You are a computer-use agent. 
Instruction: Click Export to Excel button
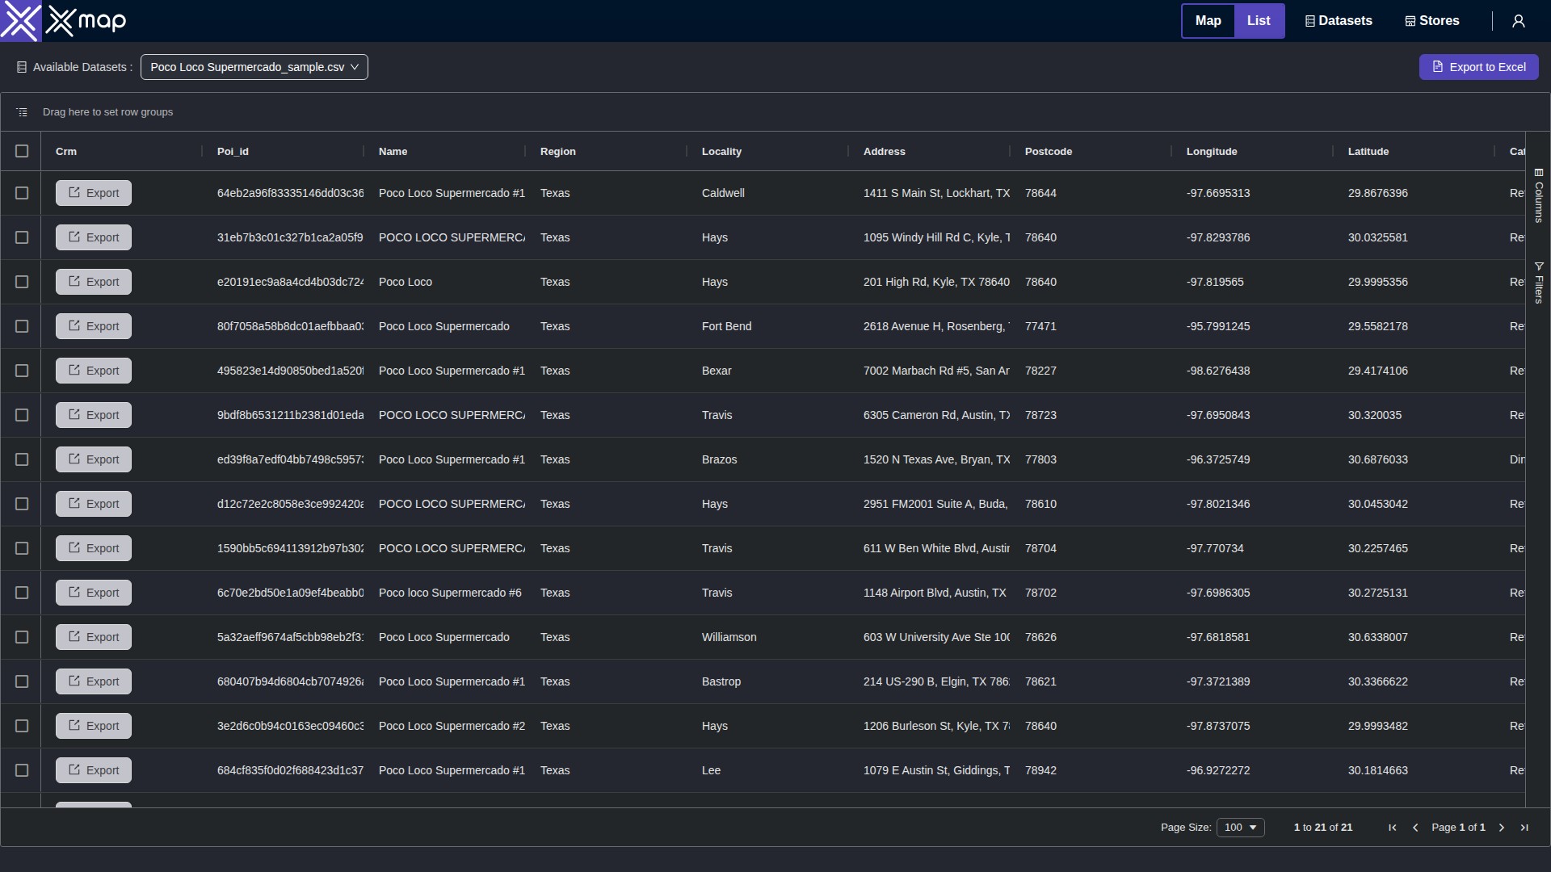tap(1478, 67)
